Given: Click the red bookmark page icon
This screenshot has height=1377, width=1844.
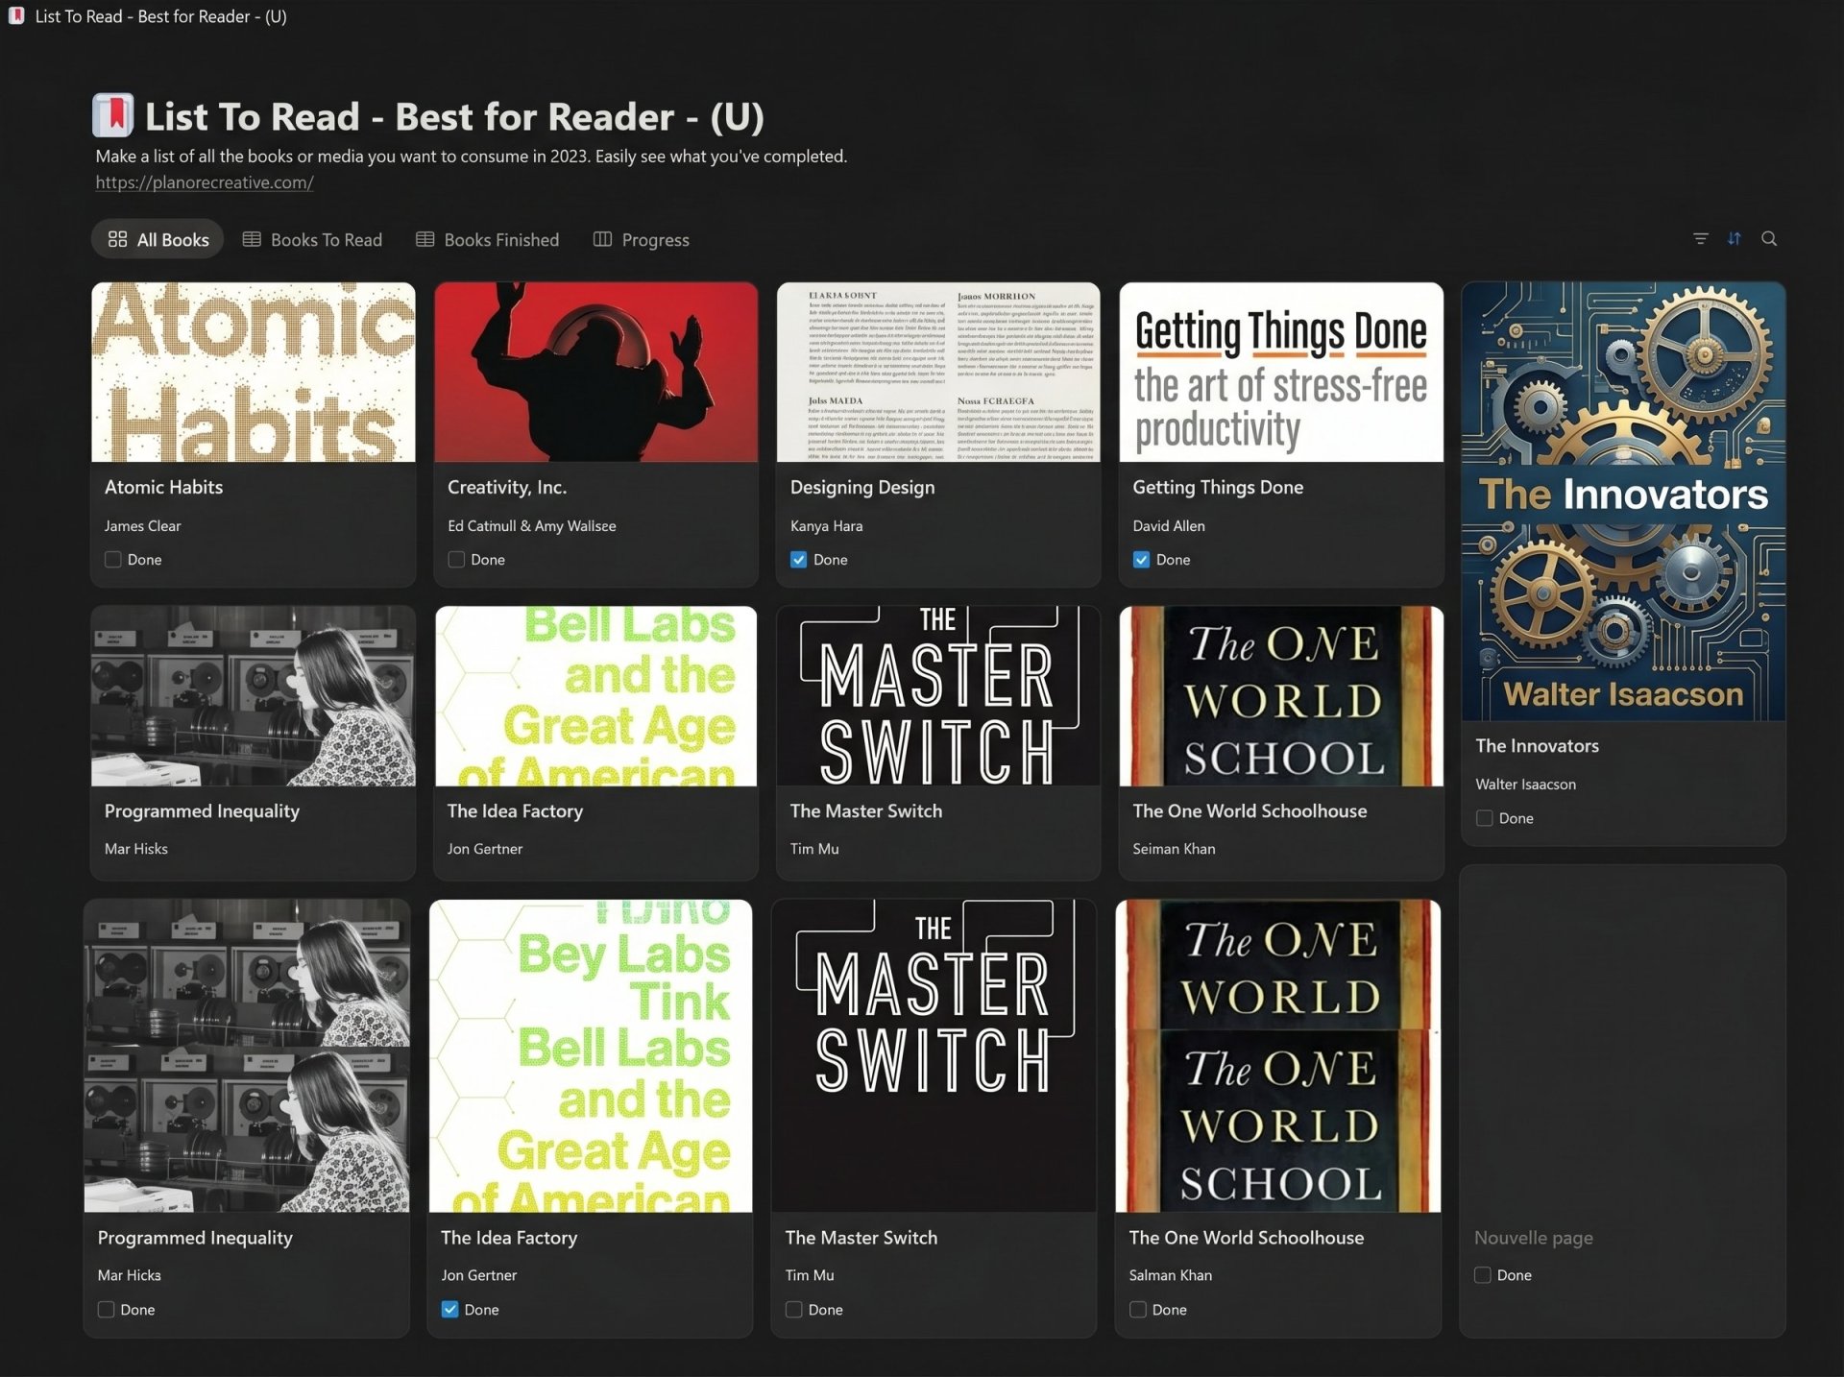Looking at the screenshot, I should 112,116.
